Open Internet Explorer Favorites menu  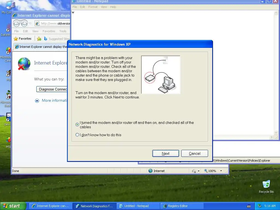point(49,31)
